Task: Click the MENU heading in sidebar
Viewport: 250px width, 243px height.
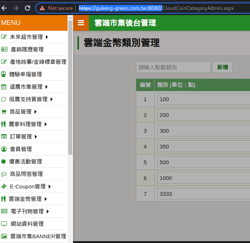Action: [x=11, y=23]
